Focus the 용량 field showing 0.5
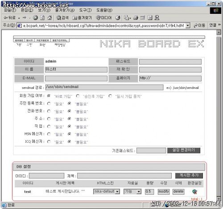Screen dimensions: 223x209 [x=149, y=192]
